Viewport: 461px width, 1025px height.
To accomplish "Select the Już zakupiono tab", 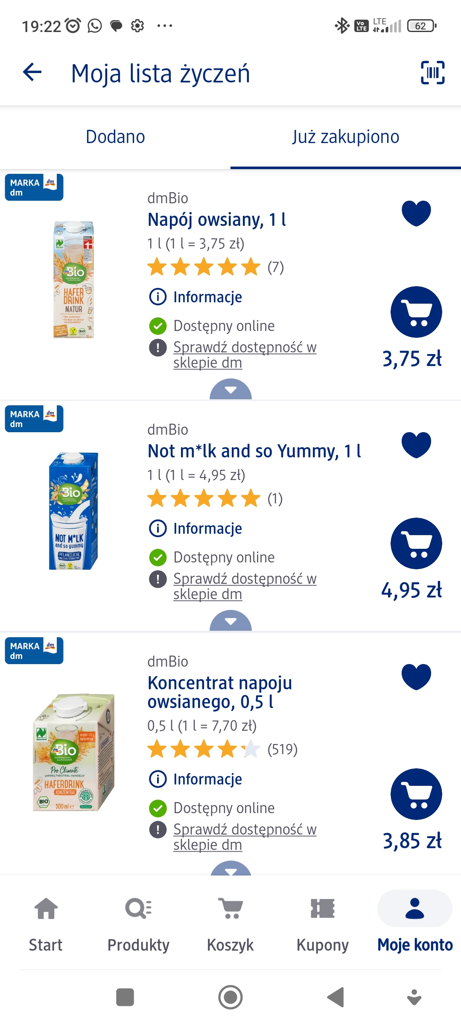I will (346, 137).
